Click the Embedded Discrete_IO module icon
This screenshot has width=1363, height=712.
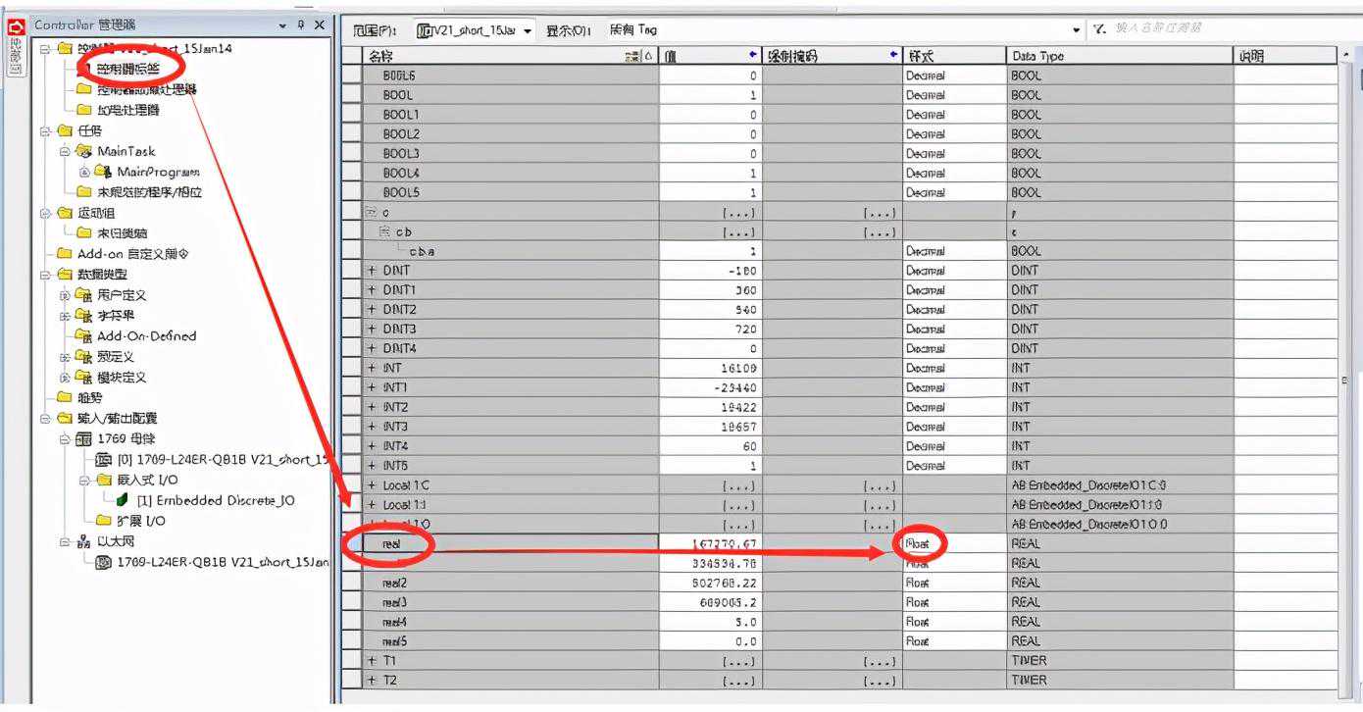[x=122, y=500]
